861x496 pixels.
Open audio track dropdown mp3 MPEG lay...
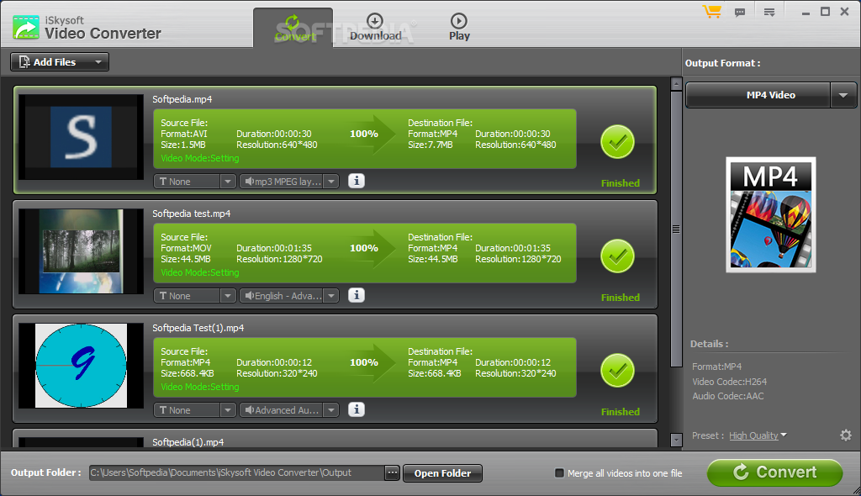click(x=331, y=182)
